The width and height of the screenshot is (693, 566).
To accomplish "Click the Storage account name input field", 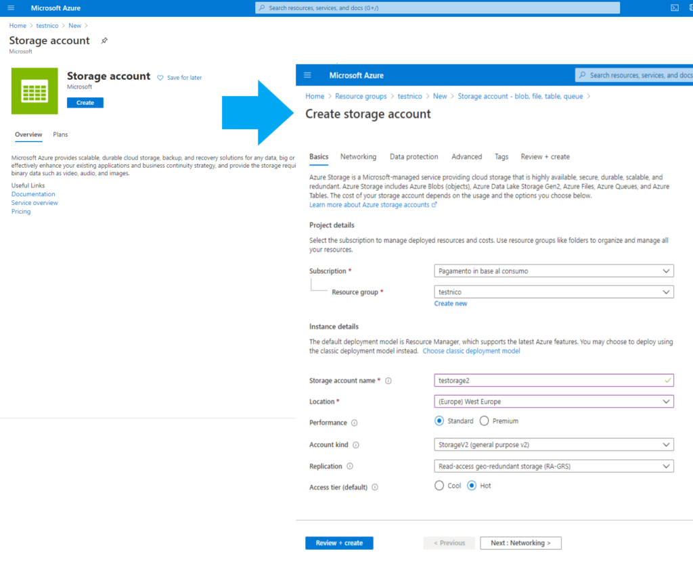I will (554, 381).
